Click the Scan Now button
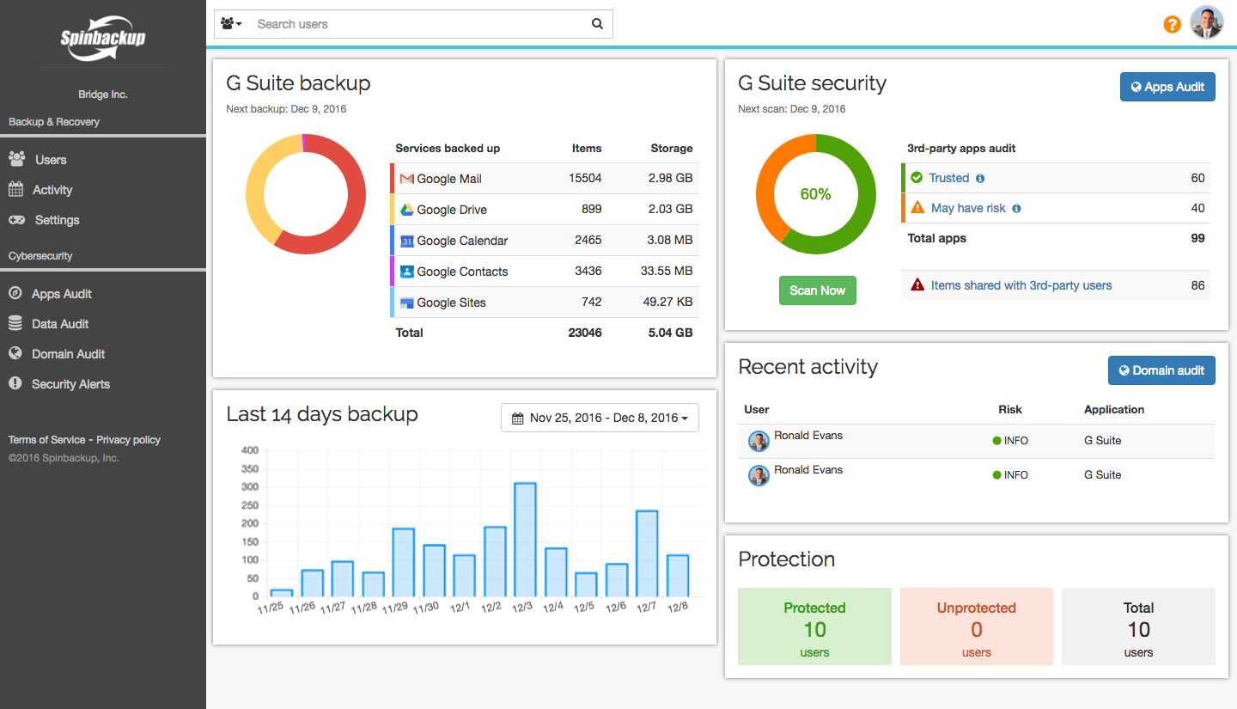This screenshot has width=1237, height=709. 817,290
